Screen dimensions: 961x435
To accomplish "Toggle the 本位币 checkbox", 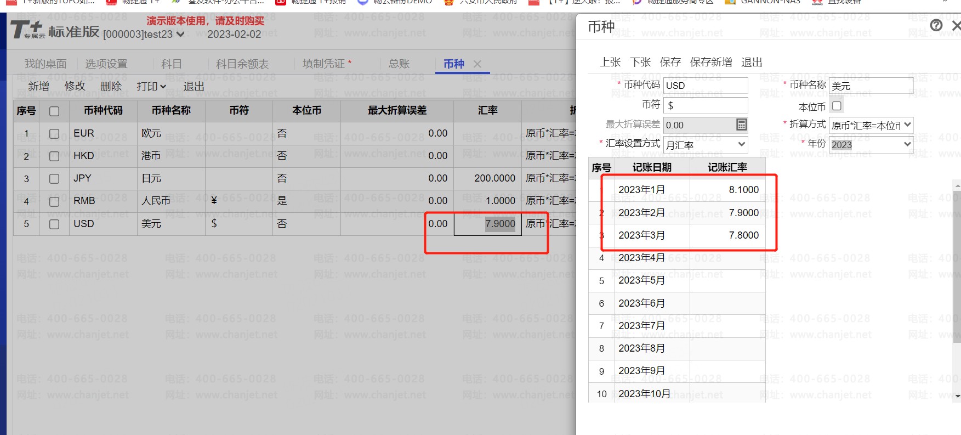I will pos(837,106).
